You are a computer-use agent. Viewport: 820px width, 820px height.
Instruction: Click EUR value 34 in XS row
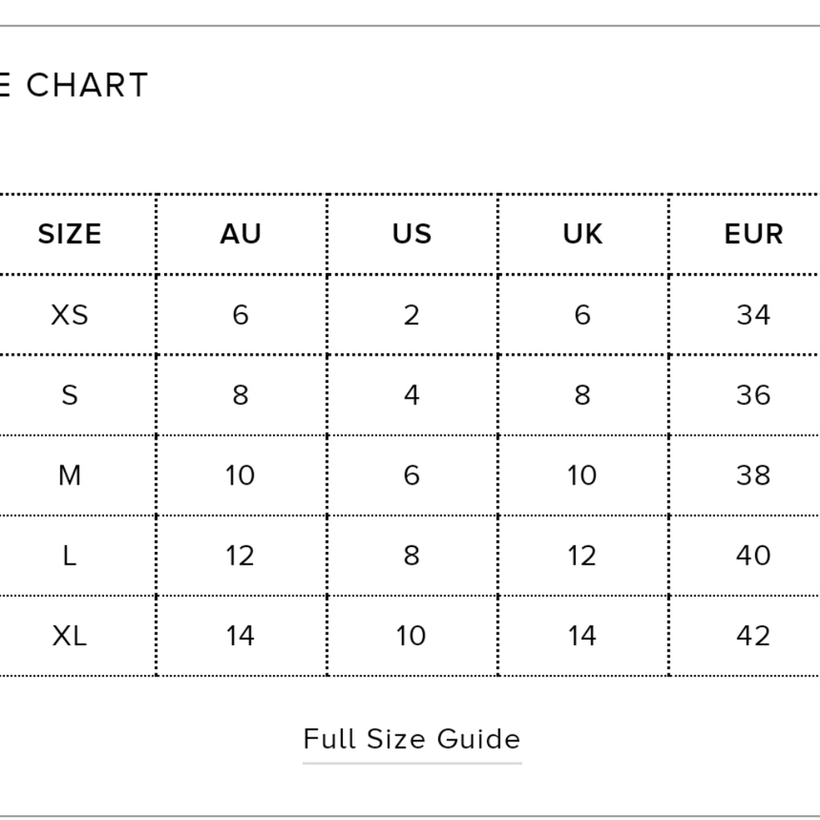754,315
